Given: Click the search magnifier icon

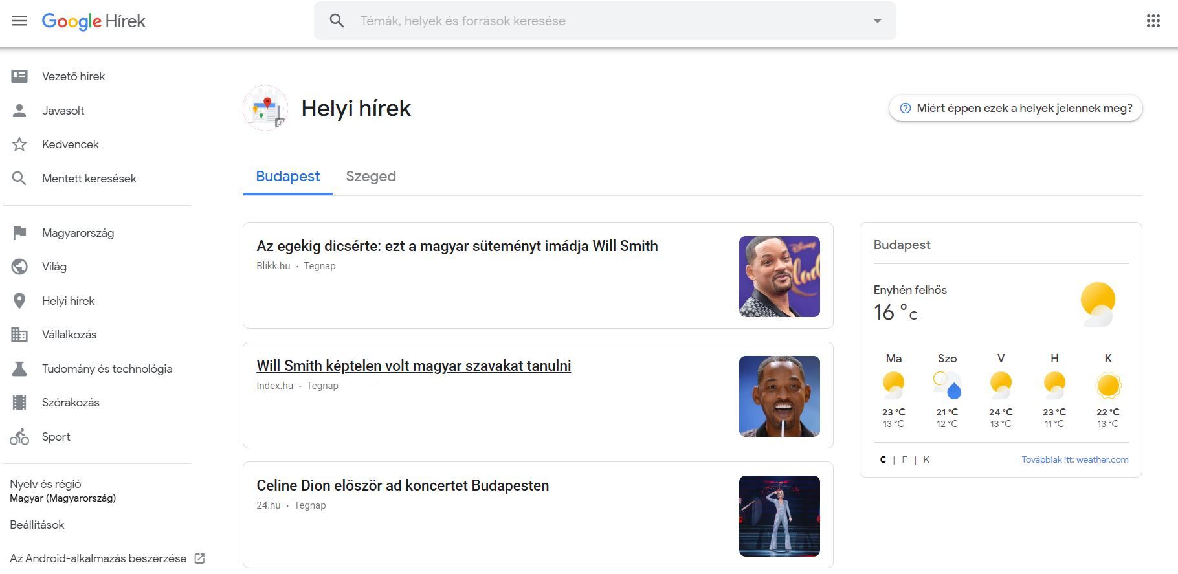Looking at the screenshot, I should click(337, 21).
